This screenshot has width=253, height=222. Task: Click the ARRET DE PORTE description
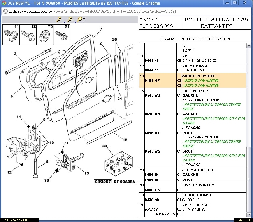199,76
